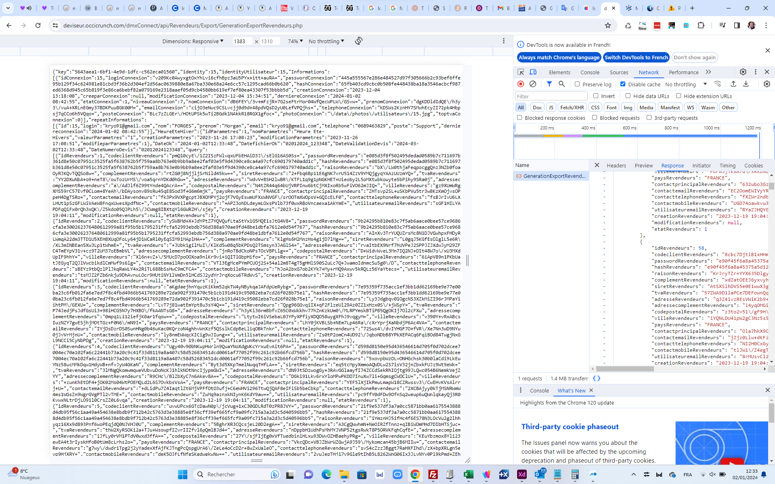This screenshot has height=484, width=775.
Task: Stop recording the network log
Action: pyautogui.click(x=521, y=84)
